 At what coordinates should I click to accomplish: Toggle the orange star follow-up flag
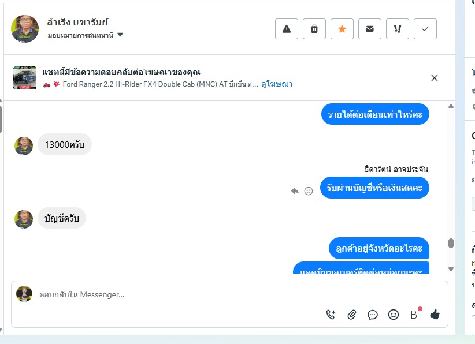coord(342,29)
